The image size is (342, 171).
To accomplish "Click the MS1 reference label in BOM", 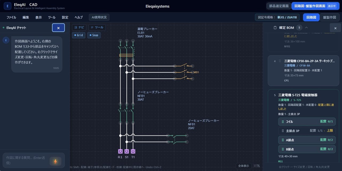I will point(281,161).
